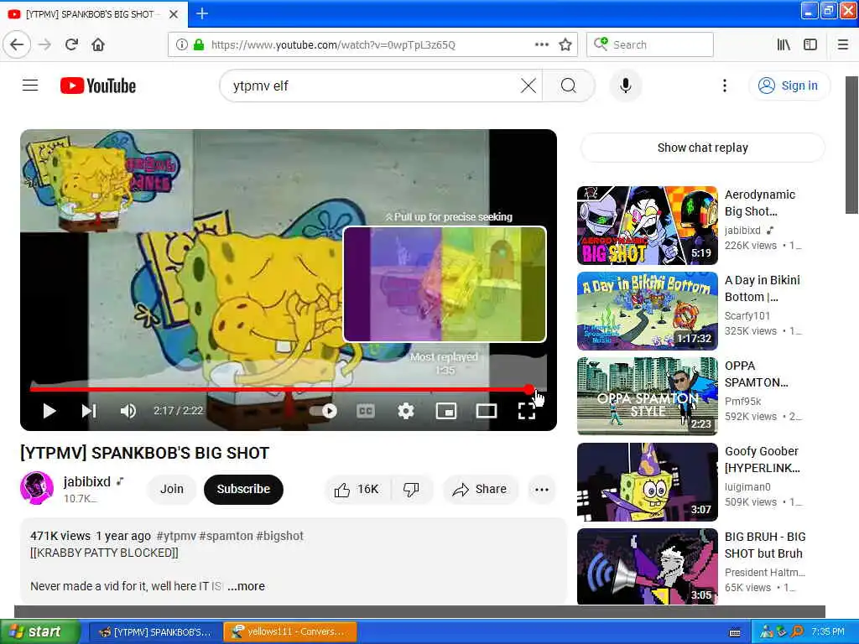Reload the current page
859x644 pixels.
71,45
